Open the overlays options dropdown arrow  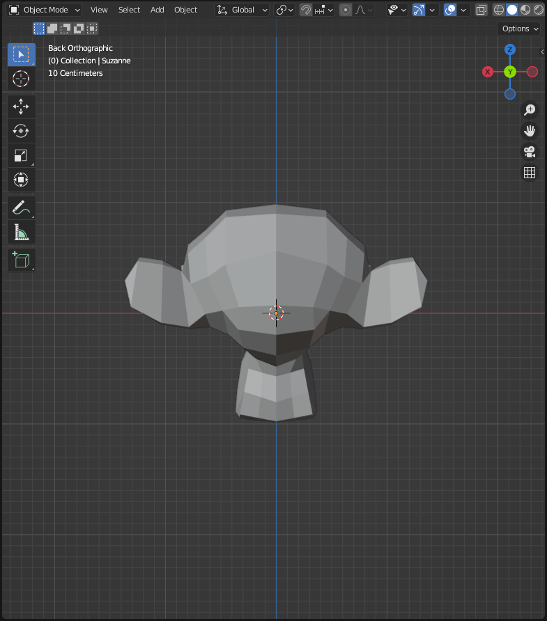pyautogui.click(x=463, y=10)
